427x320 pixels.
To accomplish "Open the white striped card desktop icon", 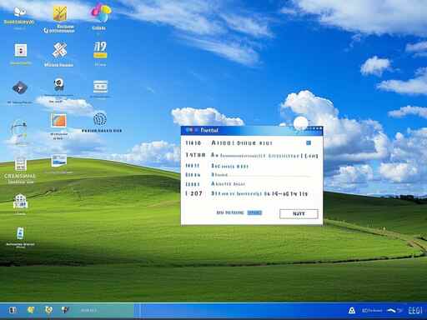I will click(x=100, y=87).
